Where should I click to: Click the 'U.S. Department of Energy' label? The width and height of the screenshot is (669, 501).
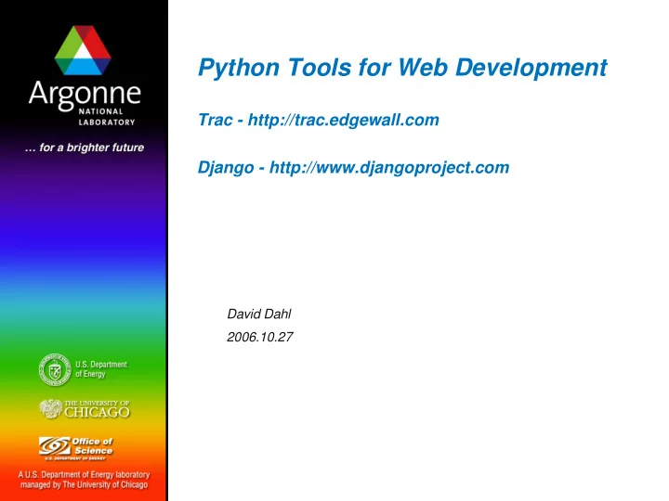pos(101,369)
